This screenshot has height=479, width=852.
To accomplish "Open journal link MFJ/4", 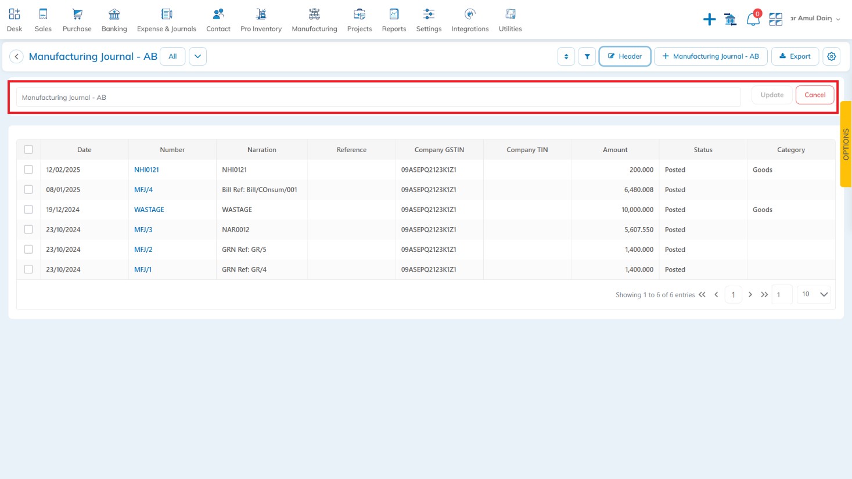I will point(143,189).
